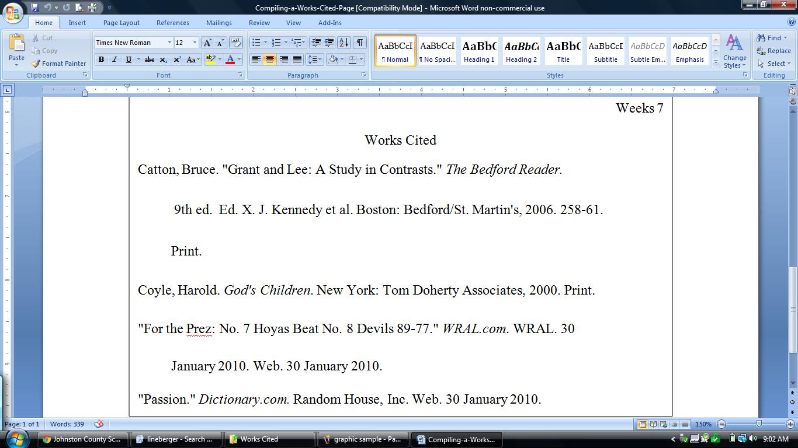This screenshot has width=798, height=448.
Task: Apply strikethrough formatting
Action: pos(150,60)
